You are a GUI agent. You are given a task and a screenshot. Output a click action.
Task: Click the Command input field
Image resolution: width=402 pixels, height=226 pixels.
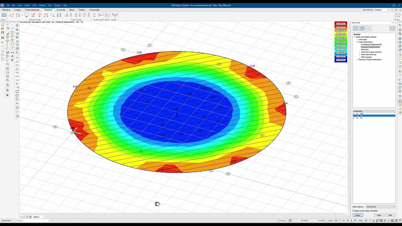coord(31,220)
